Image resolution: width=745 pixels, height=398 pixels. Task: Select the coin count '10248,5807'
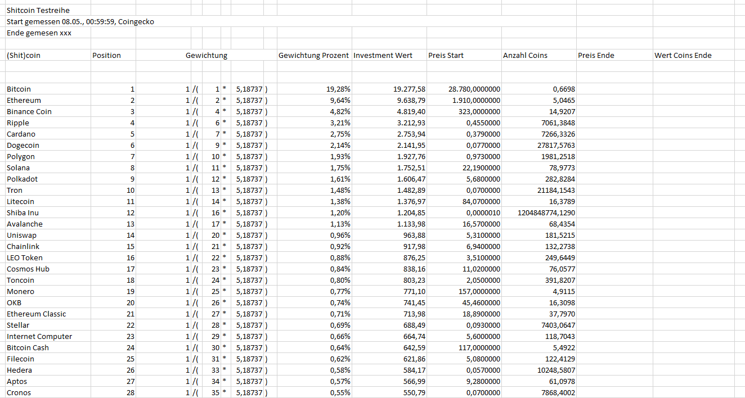click(x=538, y=370)
